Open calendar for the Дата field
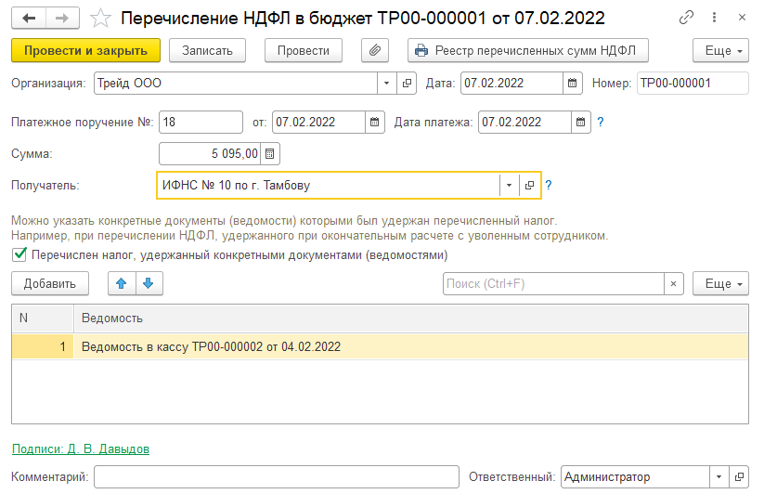The width and height of the screenshot is (764, 494). pos(573,84)
